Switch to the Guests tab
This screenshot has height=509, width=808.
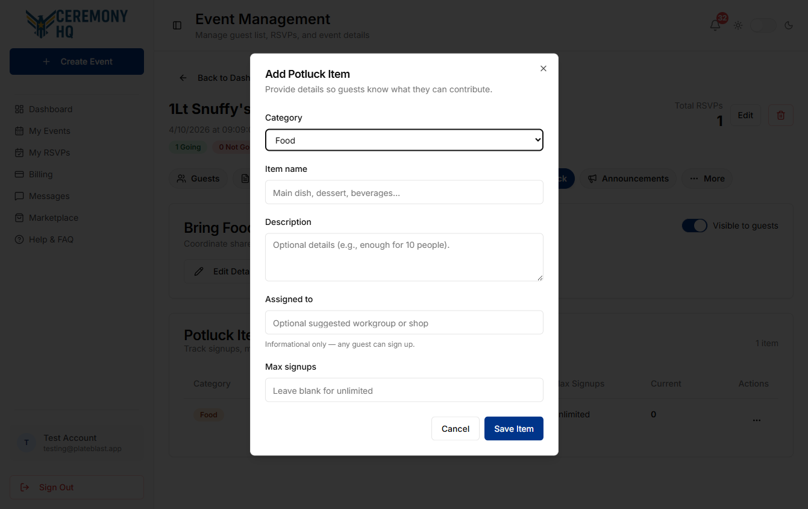[198, 179]
